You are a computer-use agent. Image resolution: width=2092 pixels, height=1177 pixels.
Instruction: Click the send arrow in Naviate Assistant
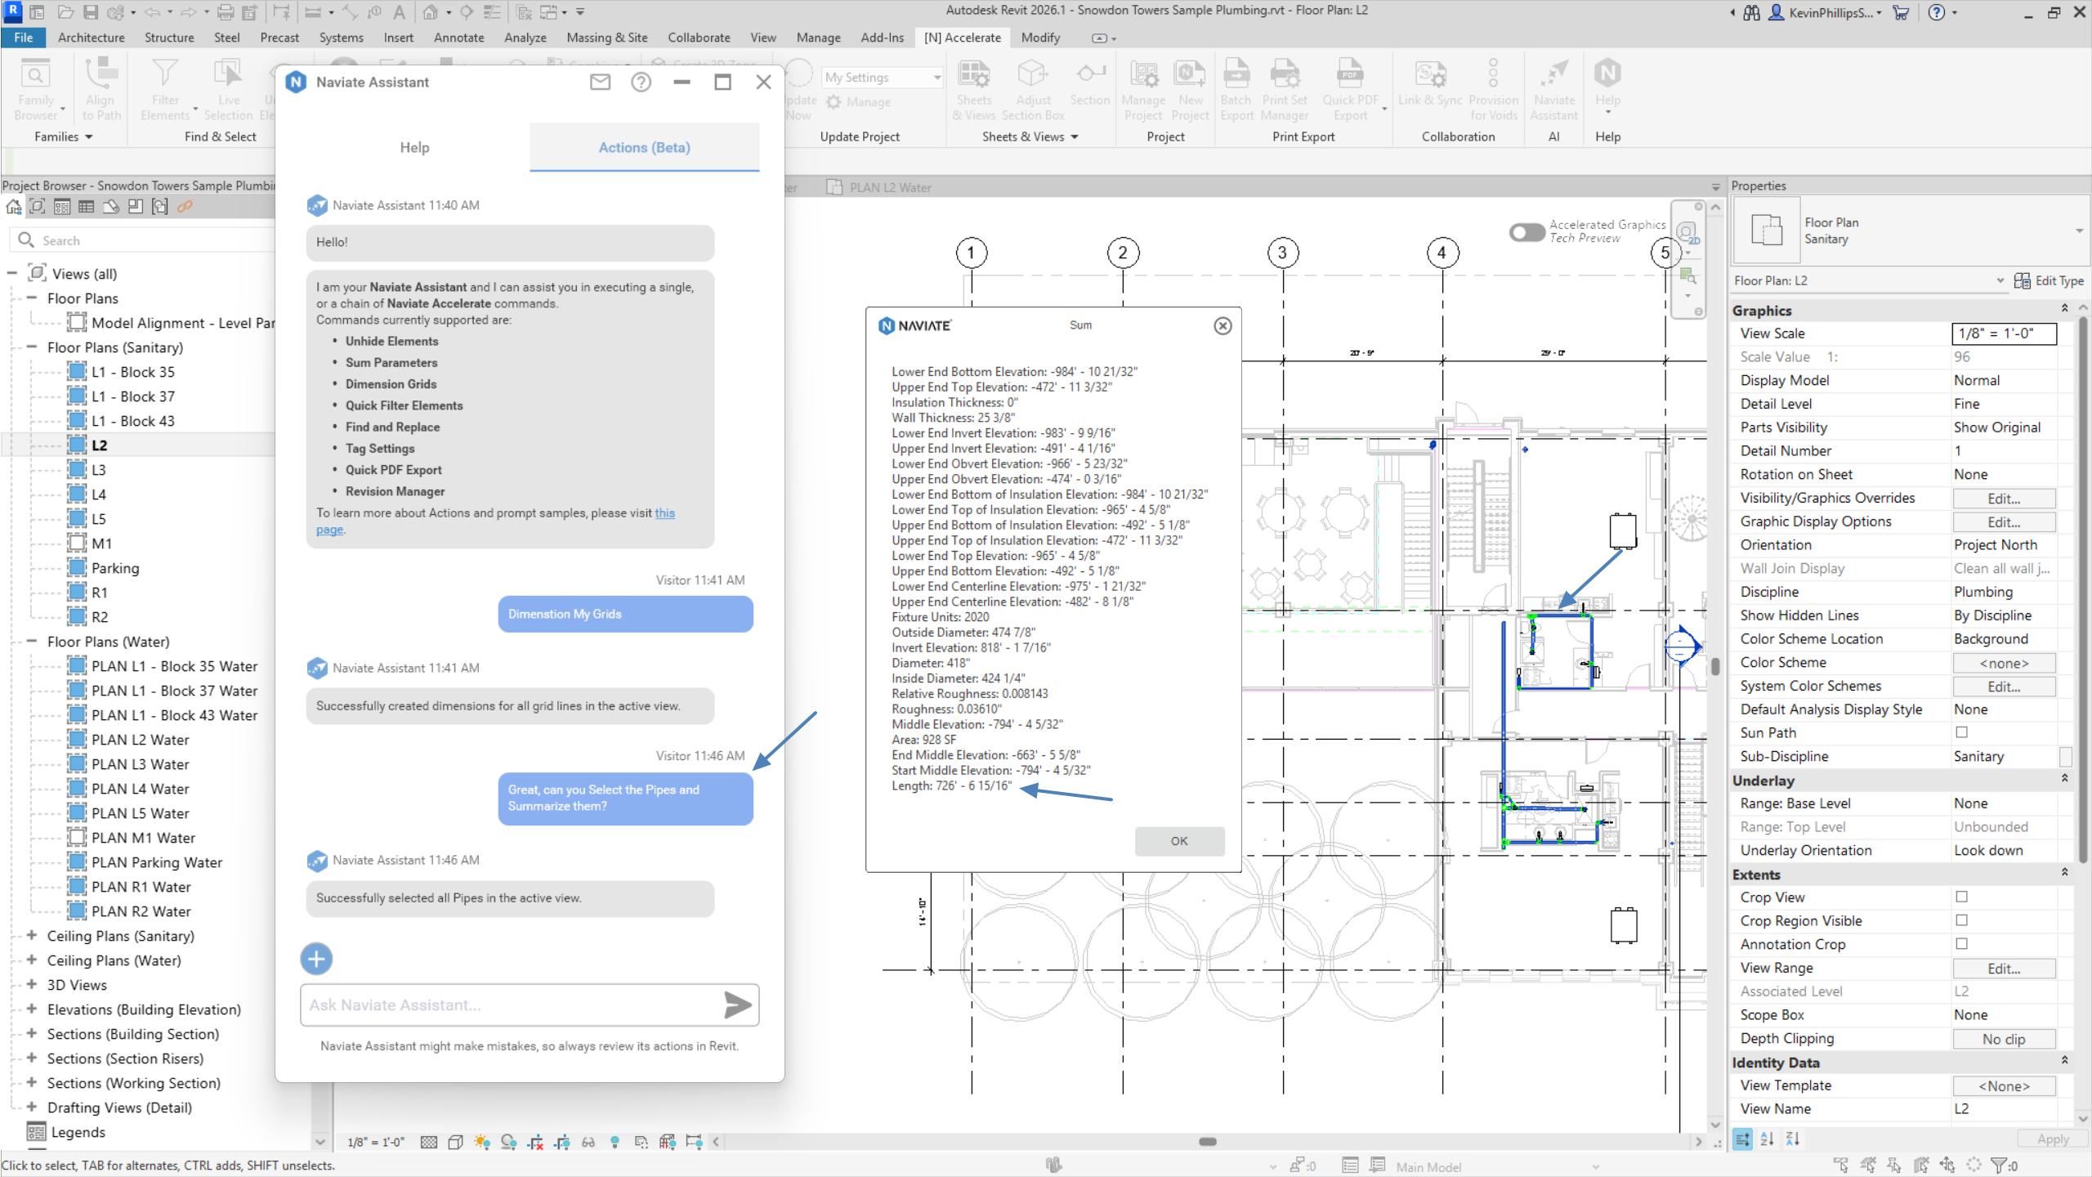click(x=737, y=1005)
